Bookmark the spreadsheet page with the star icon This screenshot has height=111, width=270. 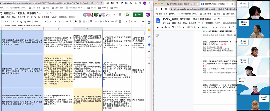point(102,3)
